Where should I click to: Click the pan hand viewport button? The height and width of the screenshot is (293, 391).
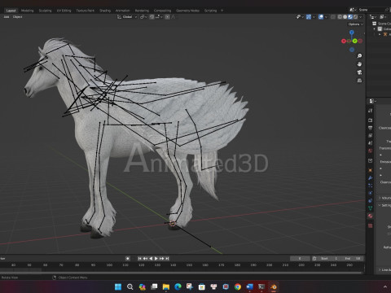coord(359,64)
